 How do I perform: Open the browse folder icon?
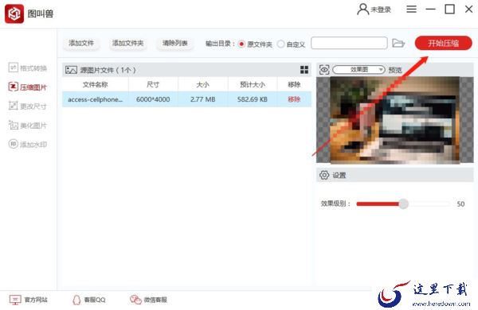coord(398,43)
